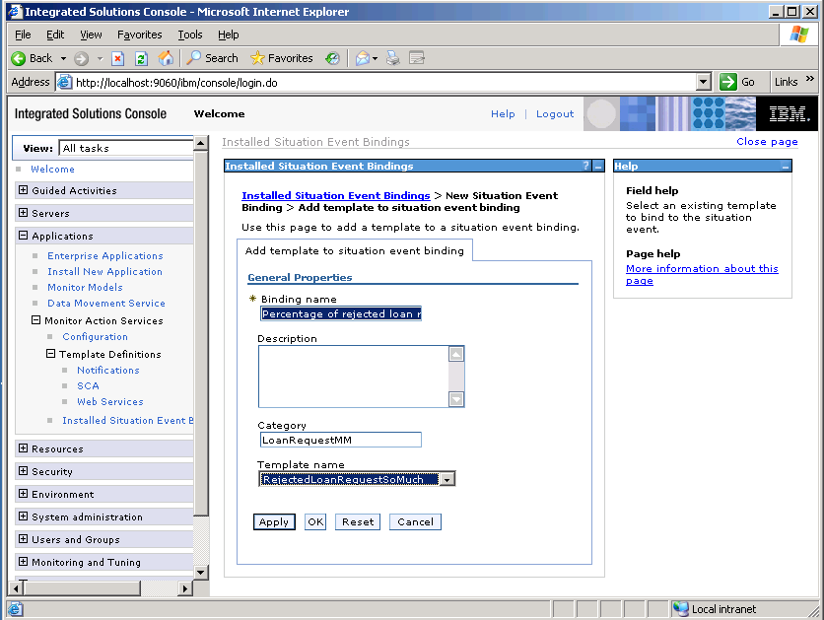The width and height of the screenshot is (824, 620).
Task: Click the Apply button
Action: pyautogui.click(x=274, y=521)
